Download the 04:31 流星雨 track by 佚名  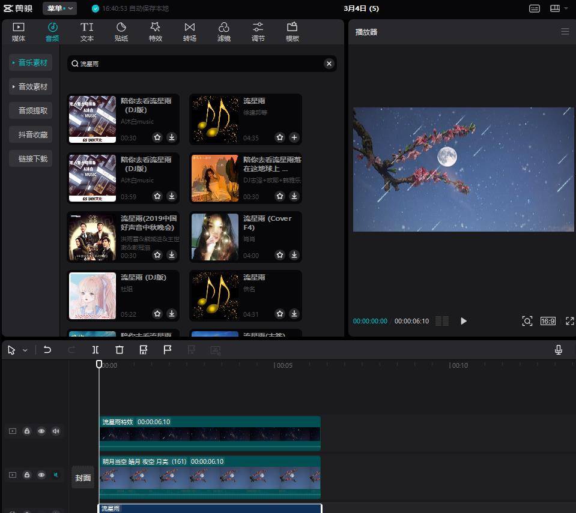(294, 314)
